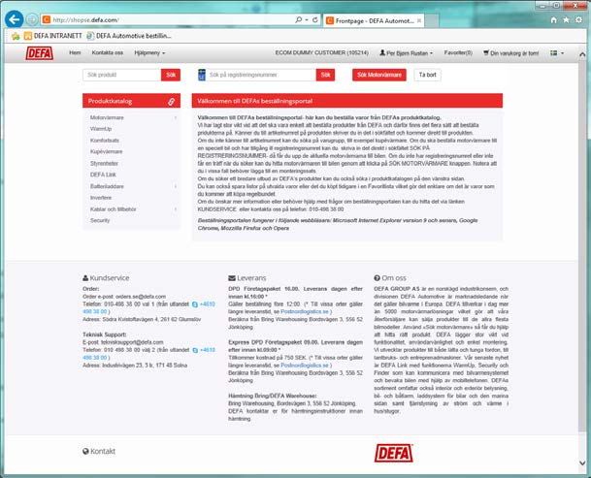Click Skype phone link under Teknisk Support
The image size is (591, 478).
(x=204, y=350)
